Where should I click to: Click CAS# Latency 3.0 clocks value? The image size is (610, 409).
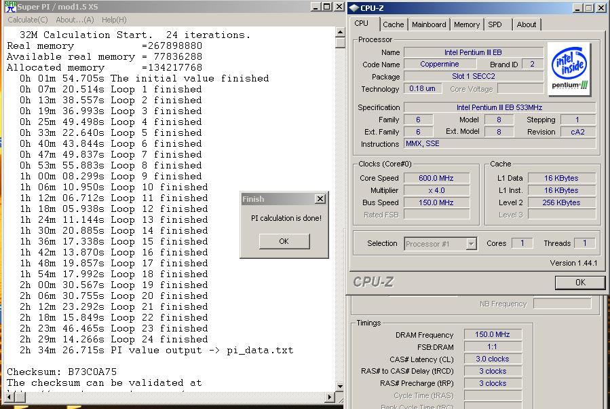pos(493,359)
